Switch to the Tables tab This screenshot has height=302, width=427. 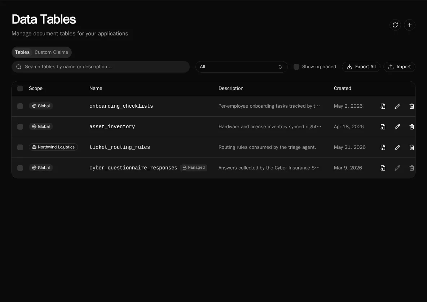(22, 52)
